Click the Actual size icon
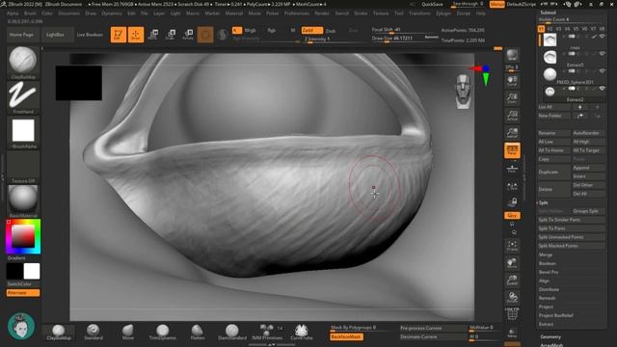Viewport: 617px width, 347px height. point(512,116)
